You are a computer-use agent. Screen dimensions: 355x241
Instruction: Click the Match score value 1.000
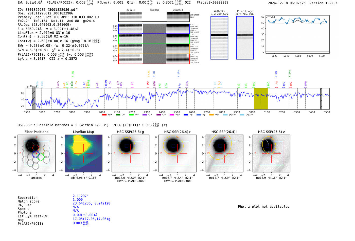(x=78, y=200)
